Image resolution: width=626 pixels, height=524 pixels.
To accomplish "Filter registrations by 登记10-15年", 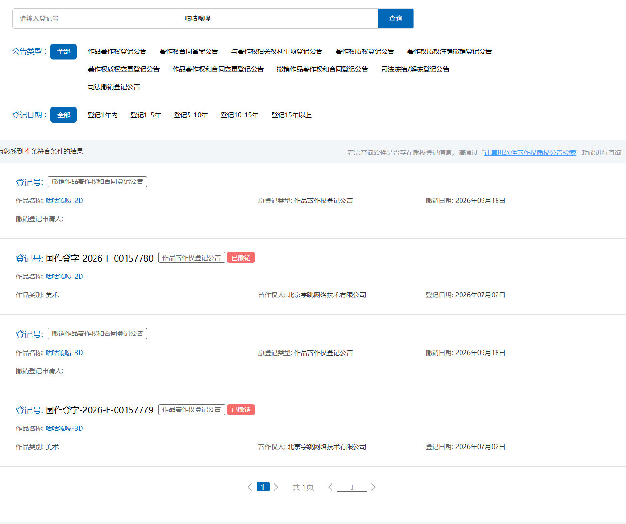I will (240, 115).
